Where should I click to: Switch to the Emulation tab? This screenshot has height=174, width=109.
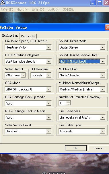[x=10, y=36]
